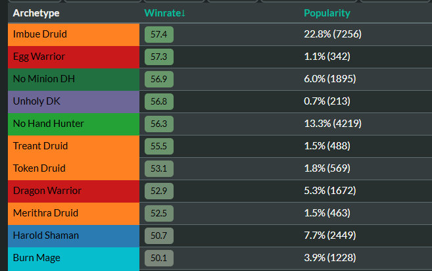Select popularity value 1.5% (488)
The height and width of the screenshot is (271, 432).
point(327,146)
